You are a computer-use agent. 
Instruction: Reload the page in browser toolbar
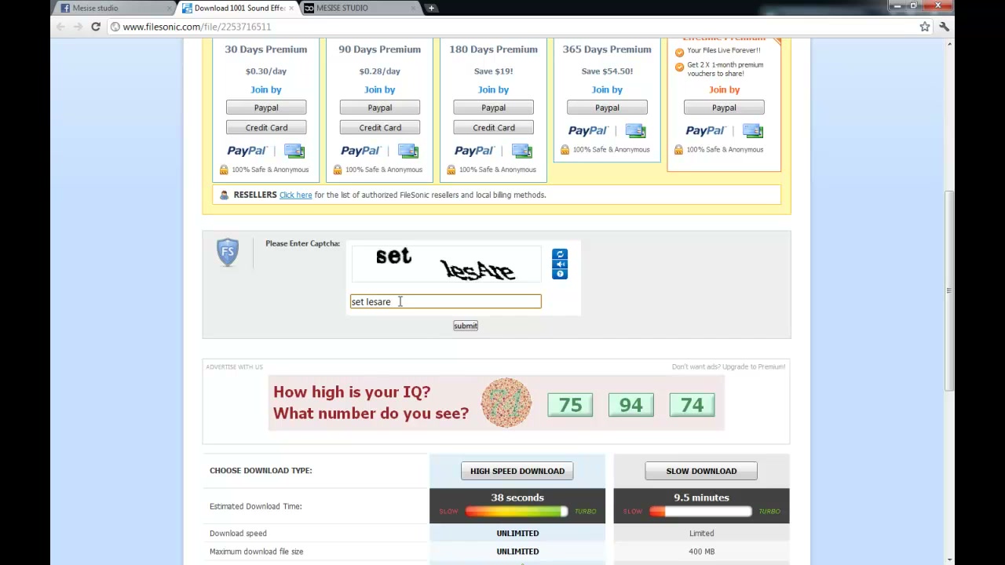pyautogui.click(x=96, y=27)
